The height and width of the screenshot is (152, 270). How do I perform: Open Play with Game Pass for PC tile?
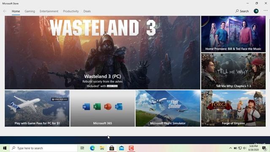pos(37,109)
